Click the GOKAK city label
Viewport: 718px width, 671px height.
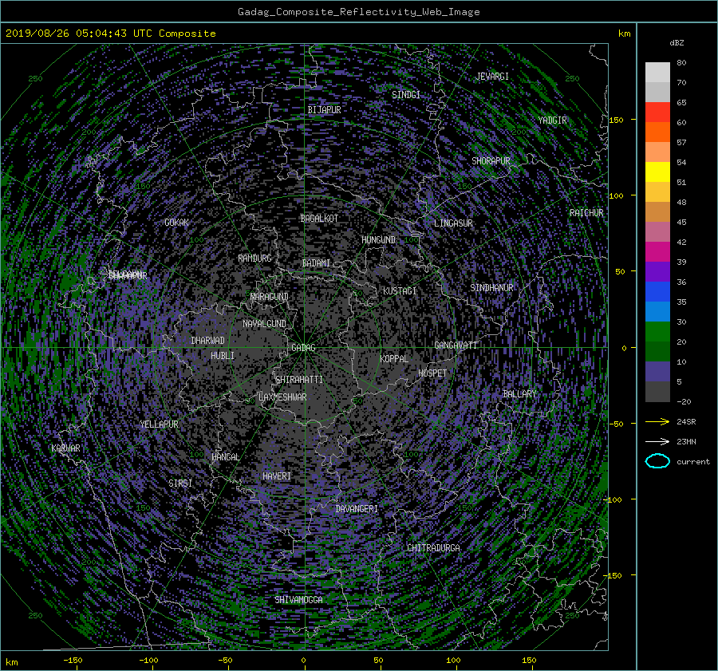click(176, 223)
